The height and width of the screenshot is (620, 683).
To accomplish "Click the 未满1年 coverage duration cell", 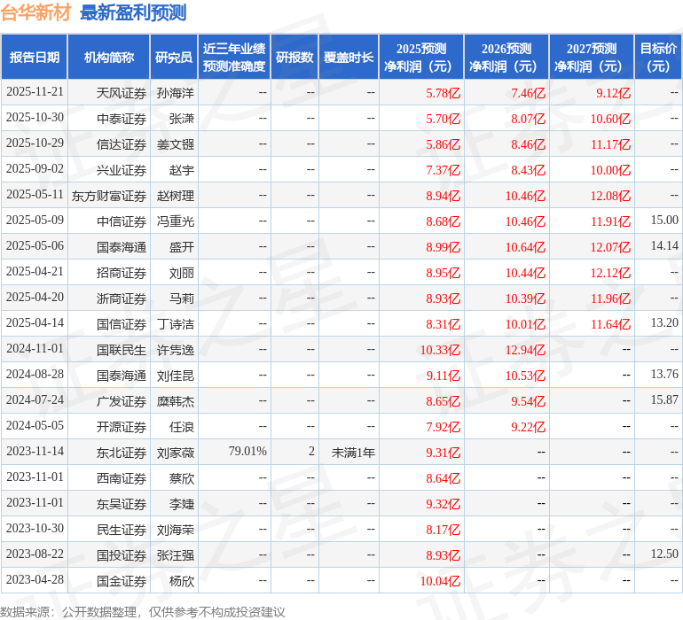I will (x=353, y=453).
